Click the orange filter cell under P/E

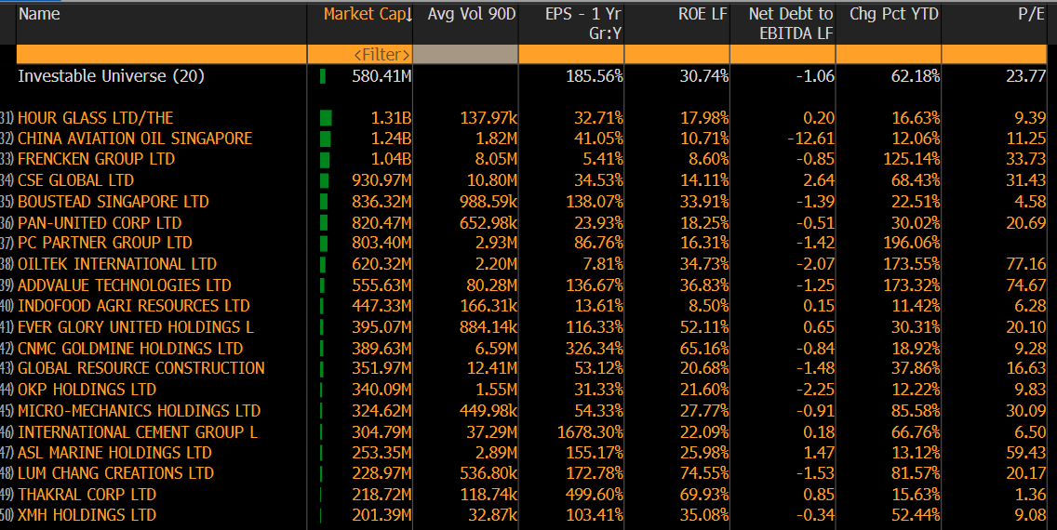click(x=995, y=55)
